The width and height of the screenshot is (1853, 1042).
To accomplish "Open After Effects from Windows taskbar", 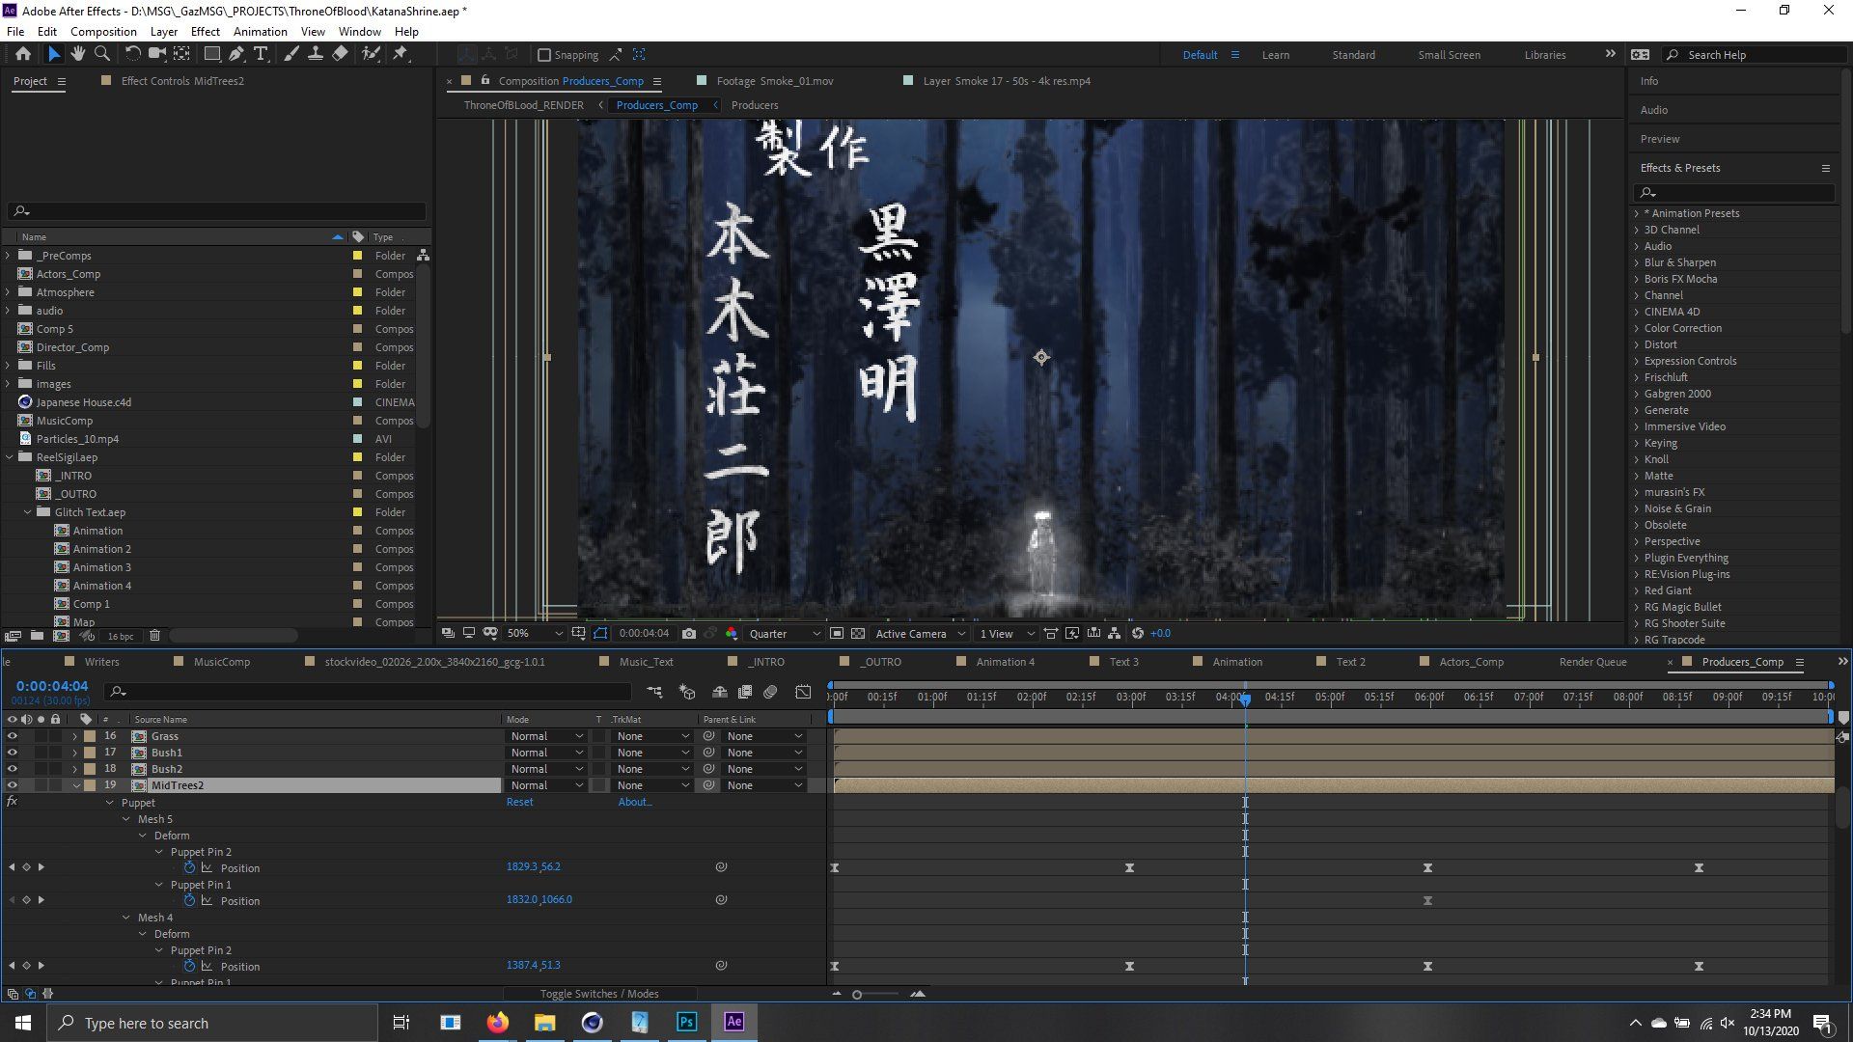I will click(x=733, y=1023).
